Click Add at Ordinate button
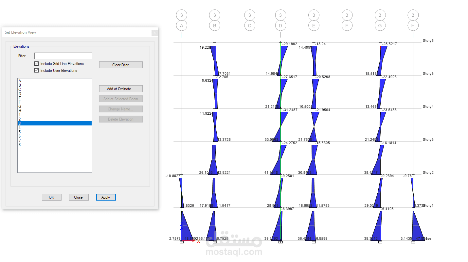Image resolution: width=468 pixels, height=262 pixels. click(x=121, y=89)
